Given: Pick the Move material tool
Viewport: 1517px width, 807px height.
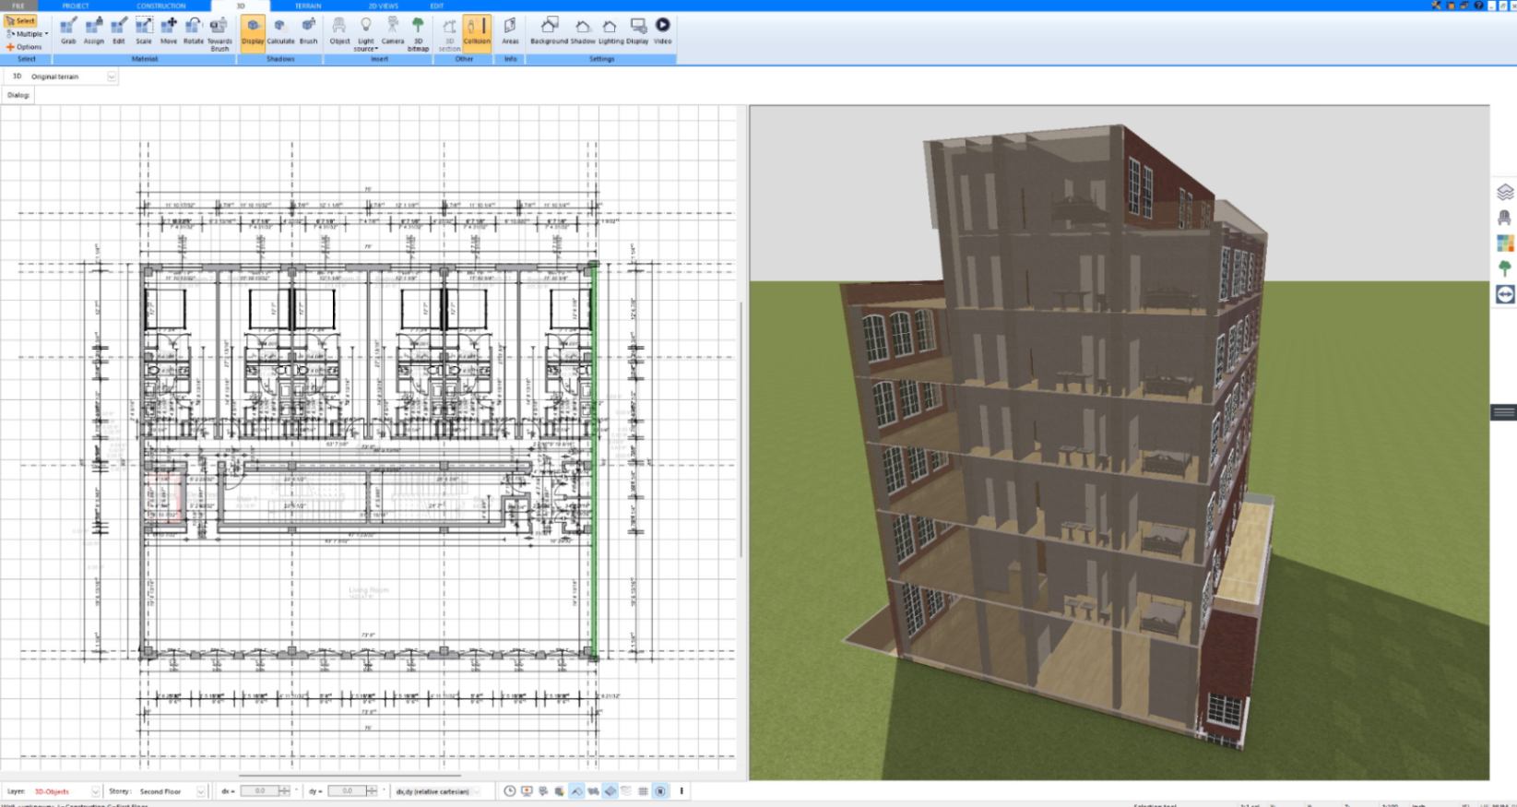Looking at the screenshot, I should 169,30.
